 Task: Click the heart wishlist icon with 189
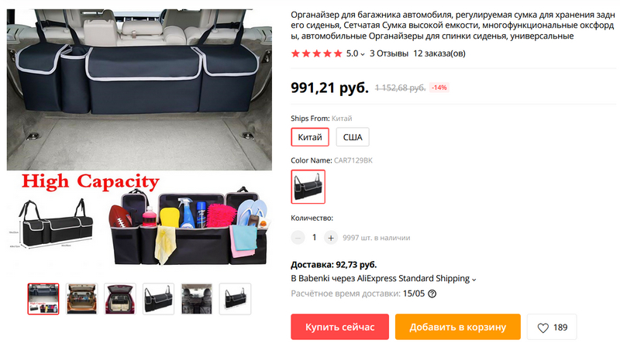click(552, 327)
